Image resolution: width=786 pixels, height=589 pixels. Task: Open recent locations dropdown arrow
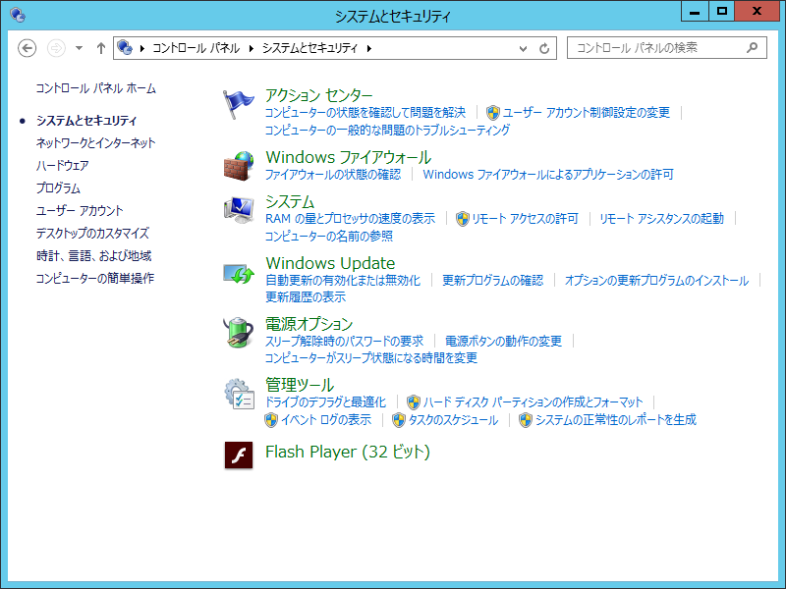[x=79, y=48]
